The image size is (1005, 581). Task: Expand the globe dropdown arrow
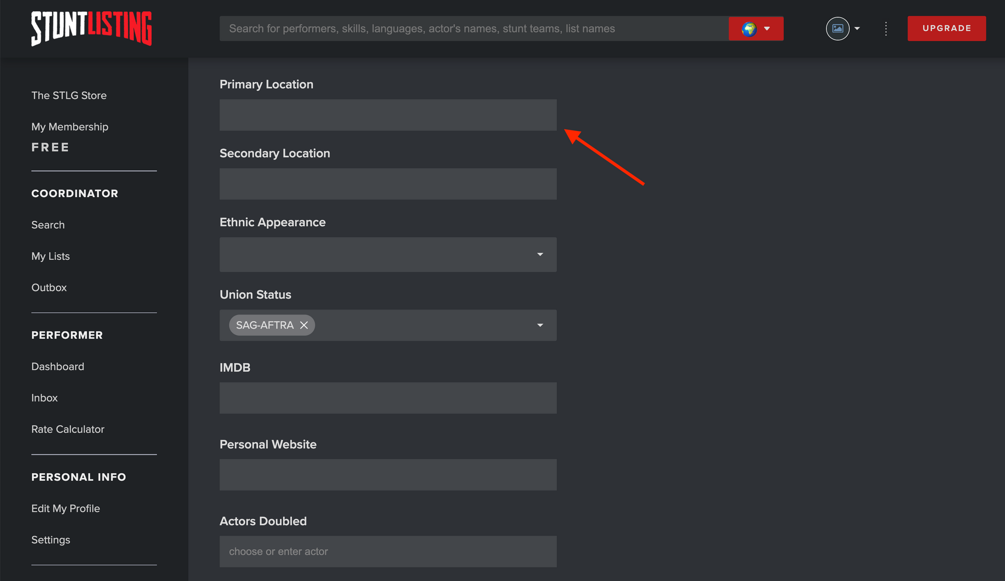pos(767,29)
